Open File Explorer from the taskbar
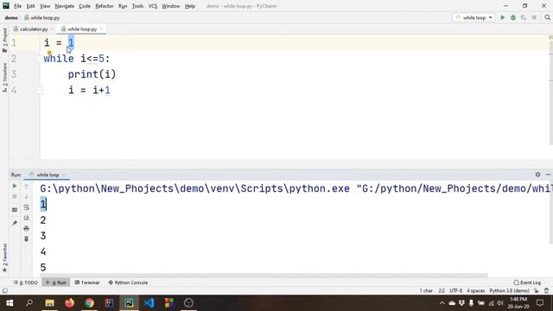Image resolution: width=553 pixels, height=311 pixels. [49, 303]
